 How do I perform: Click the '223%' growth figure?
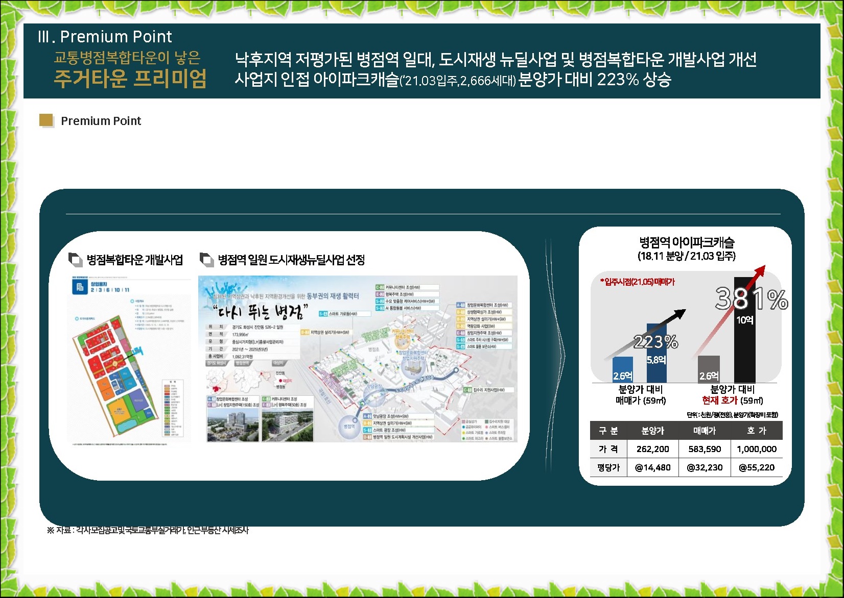pos(655,341)
